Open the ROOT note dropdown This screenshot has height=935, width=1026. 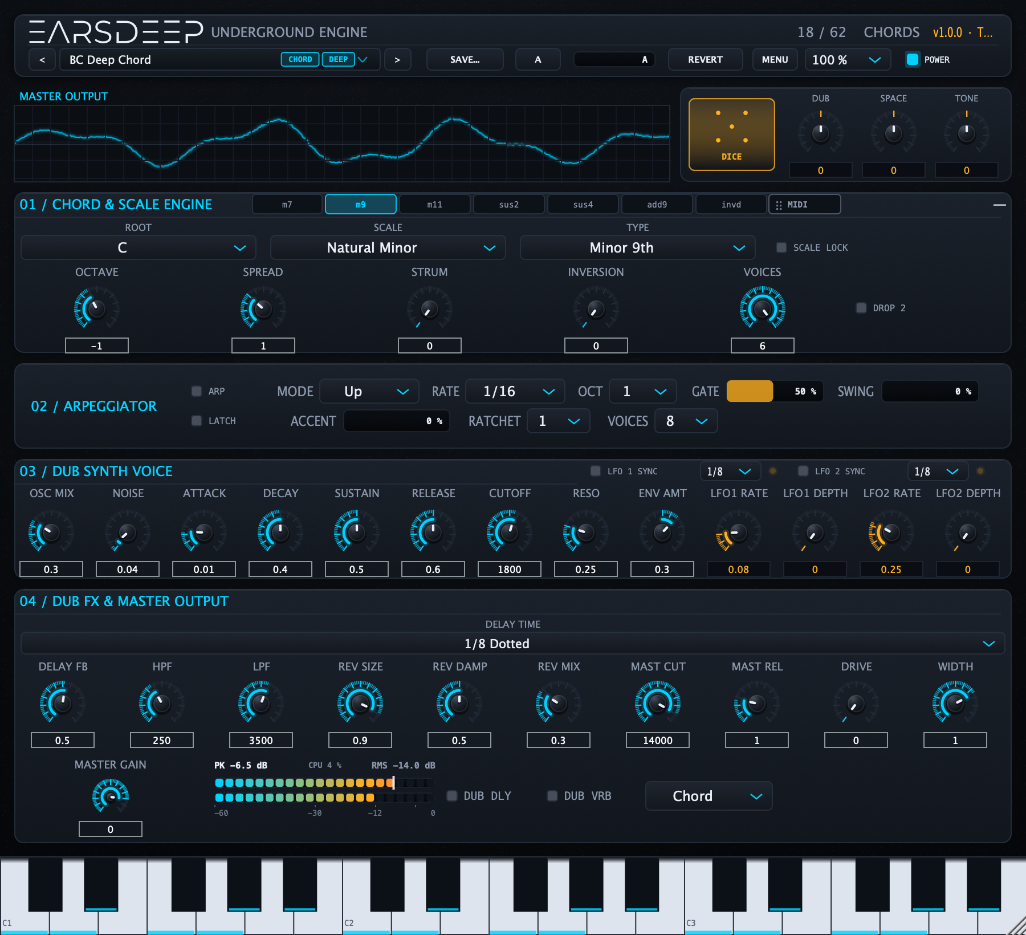139,247
